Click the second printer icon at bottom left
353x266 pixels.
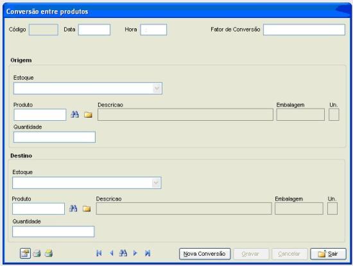click(49, 253)
